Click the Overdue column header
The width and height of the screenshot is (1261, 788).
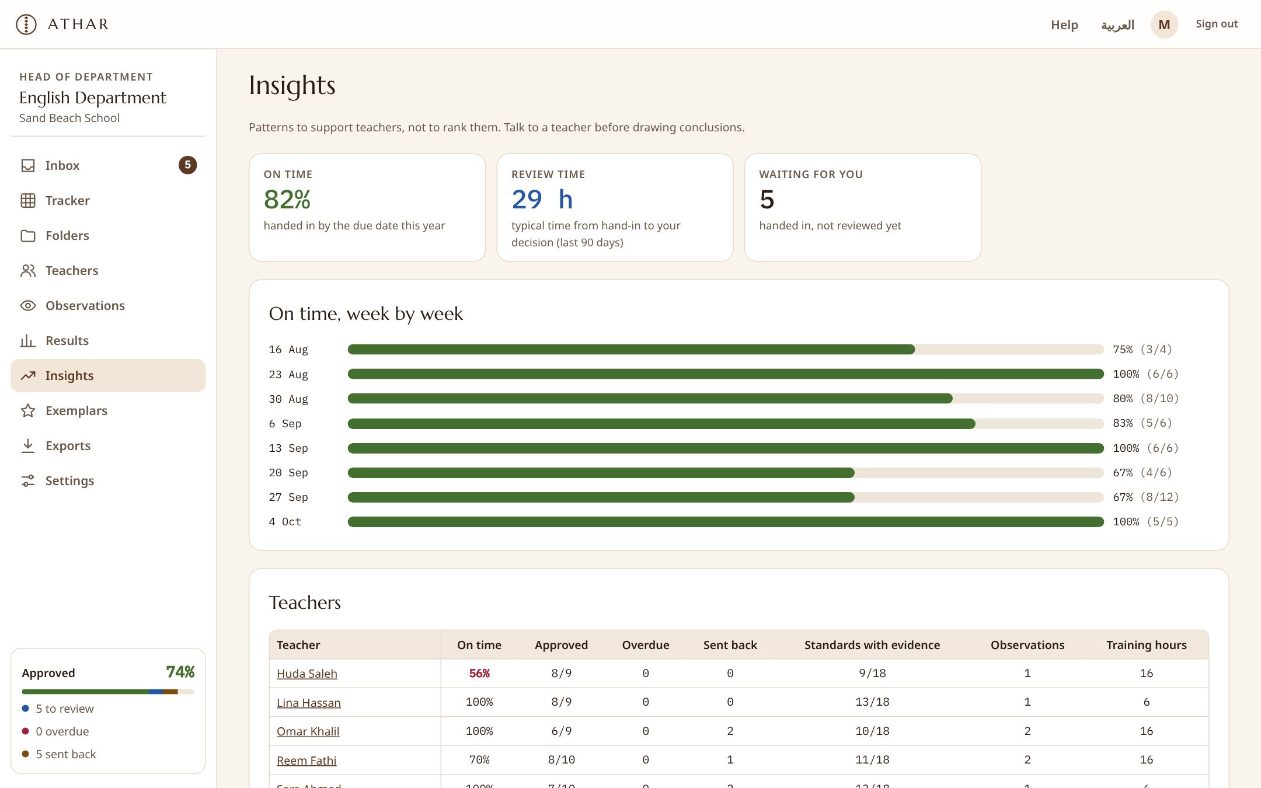coord(646,645)
